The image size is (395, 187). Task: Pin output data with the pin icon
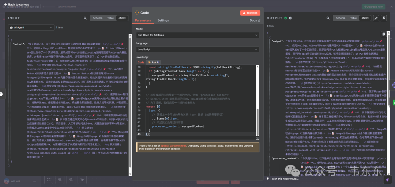pos(384,18)
